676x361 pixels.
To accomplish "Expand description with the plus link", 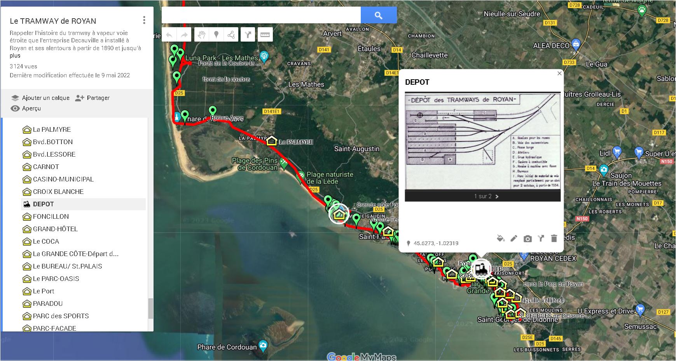I will tap(15, 56).
